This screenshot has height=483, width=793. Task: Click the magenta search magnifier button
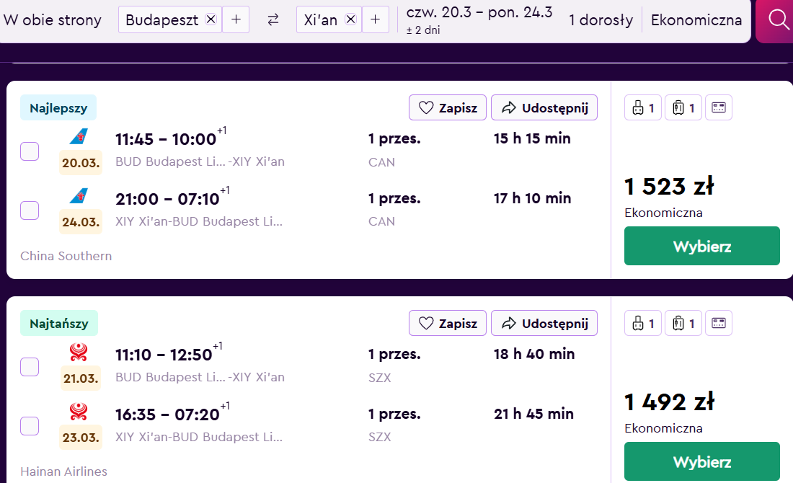[774, 21]
